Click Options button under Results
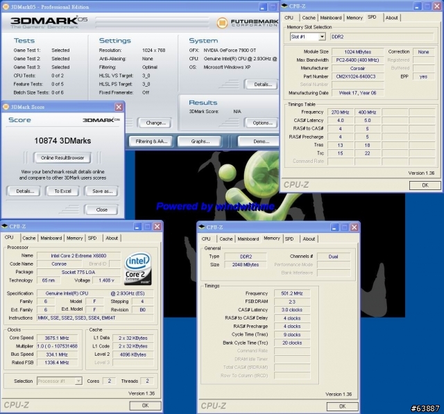This screenshot has height=414, width=444. 262,123
